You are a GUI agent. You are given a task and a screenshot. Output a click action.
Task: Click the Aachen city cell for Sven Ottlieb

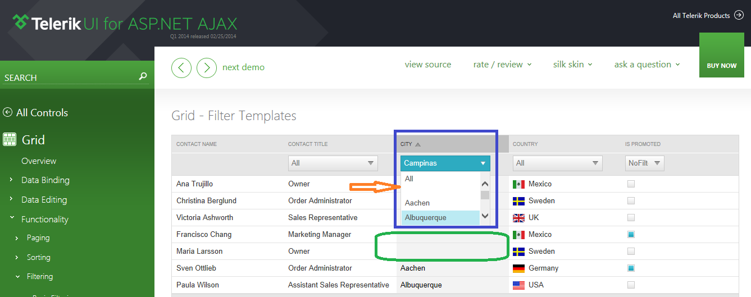(413, 268)
